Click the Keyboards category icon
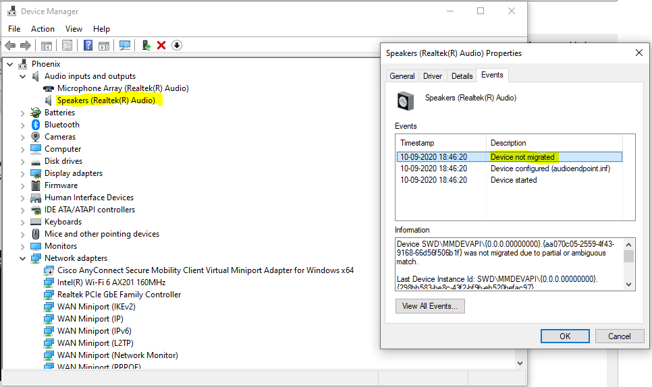Viewport: 652px width, 387px height. click(36, 222)
